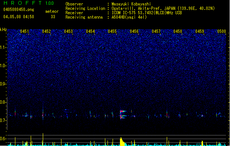
Task: Click the 0500 time marker
Action: 222,31
